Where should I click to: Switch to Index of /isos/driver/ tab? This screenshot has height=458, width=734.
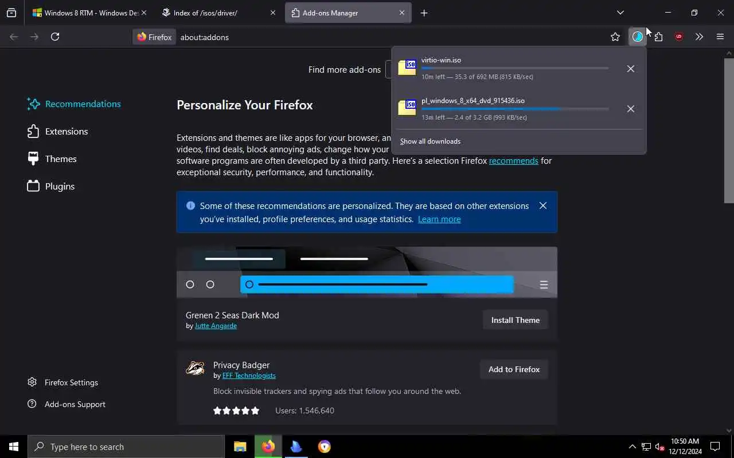pyautogui.click(x=218, y=13)
